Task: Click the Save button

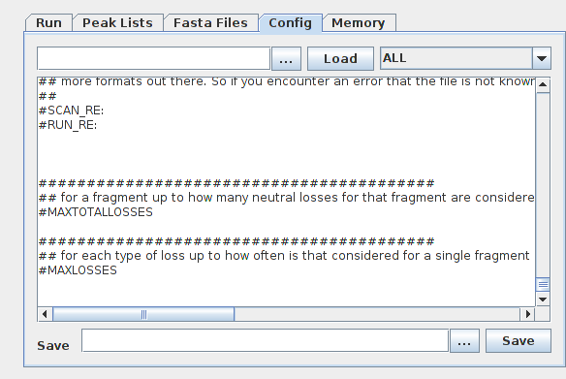Action: 519,341
